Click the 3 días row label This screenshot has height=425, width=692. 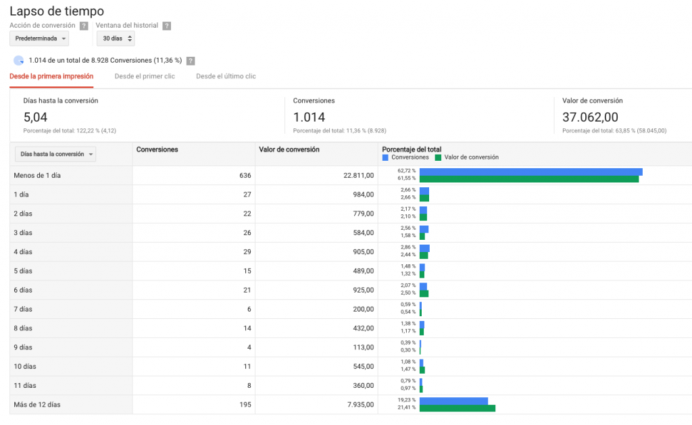point(23,233)
